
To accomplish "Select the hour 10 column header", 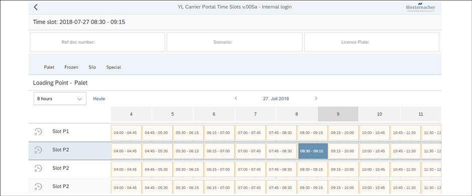I will click(x=379, y=114).
